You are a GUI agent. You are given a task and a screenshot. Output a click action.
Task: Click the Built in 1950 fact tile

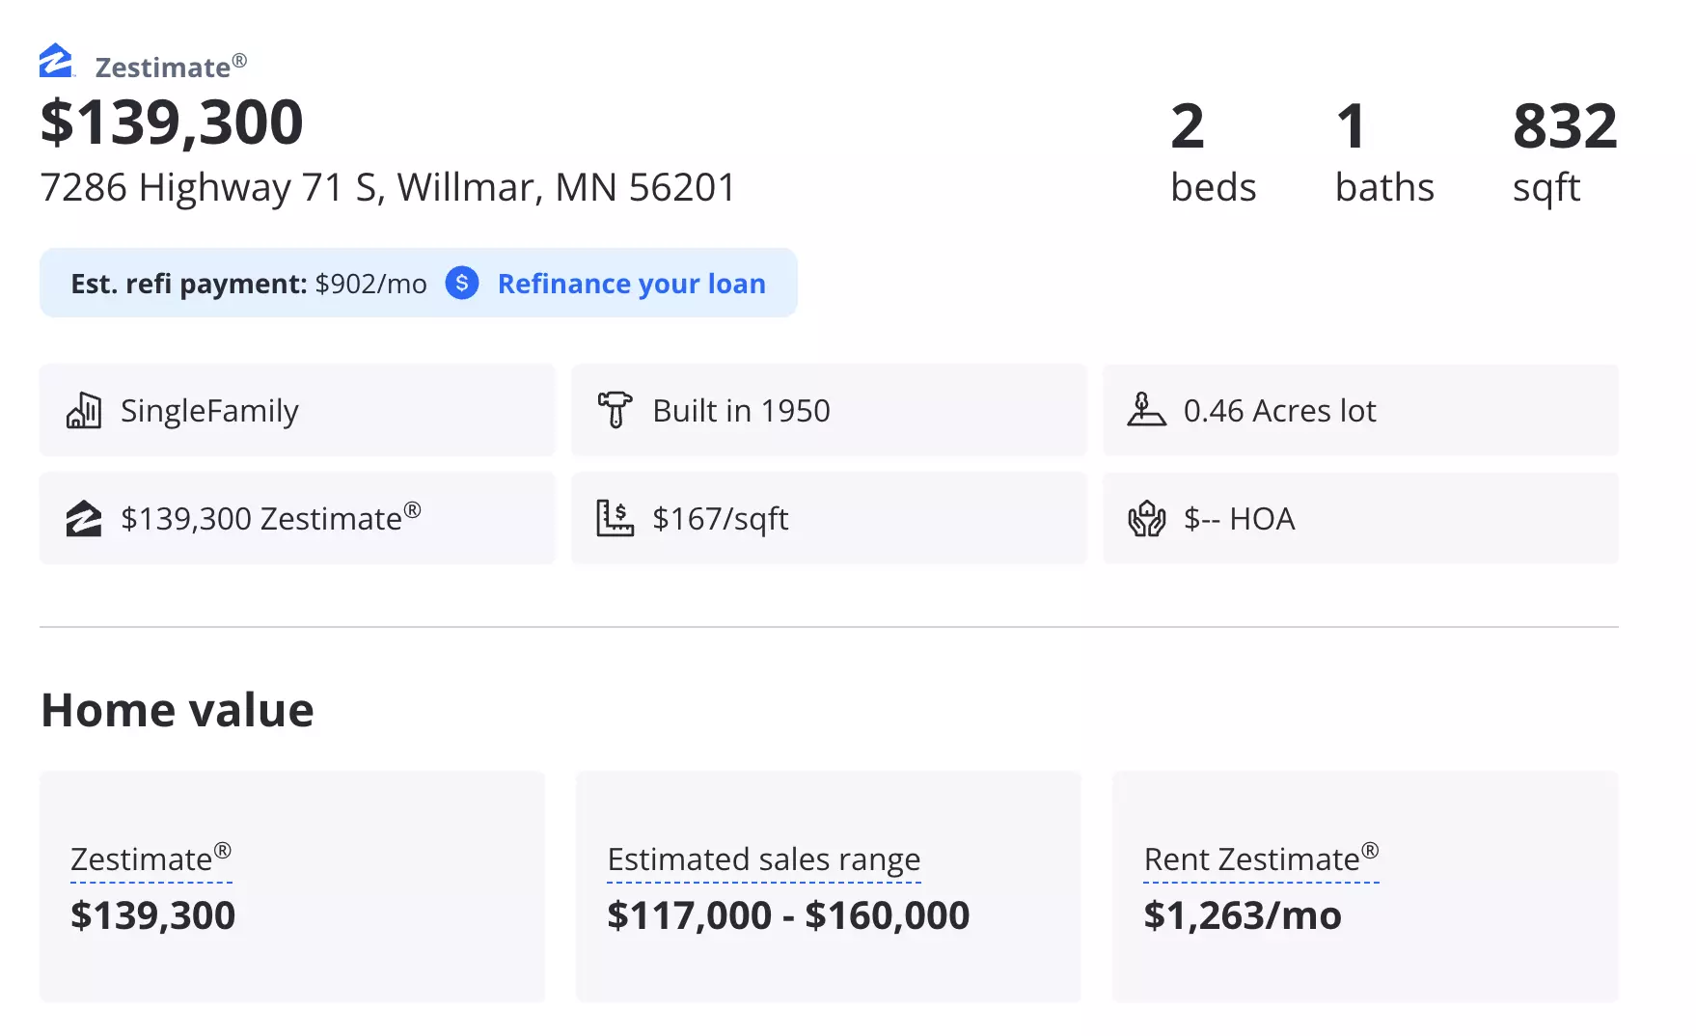829,410
